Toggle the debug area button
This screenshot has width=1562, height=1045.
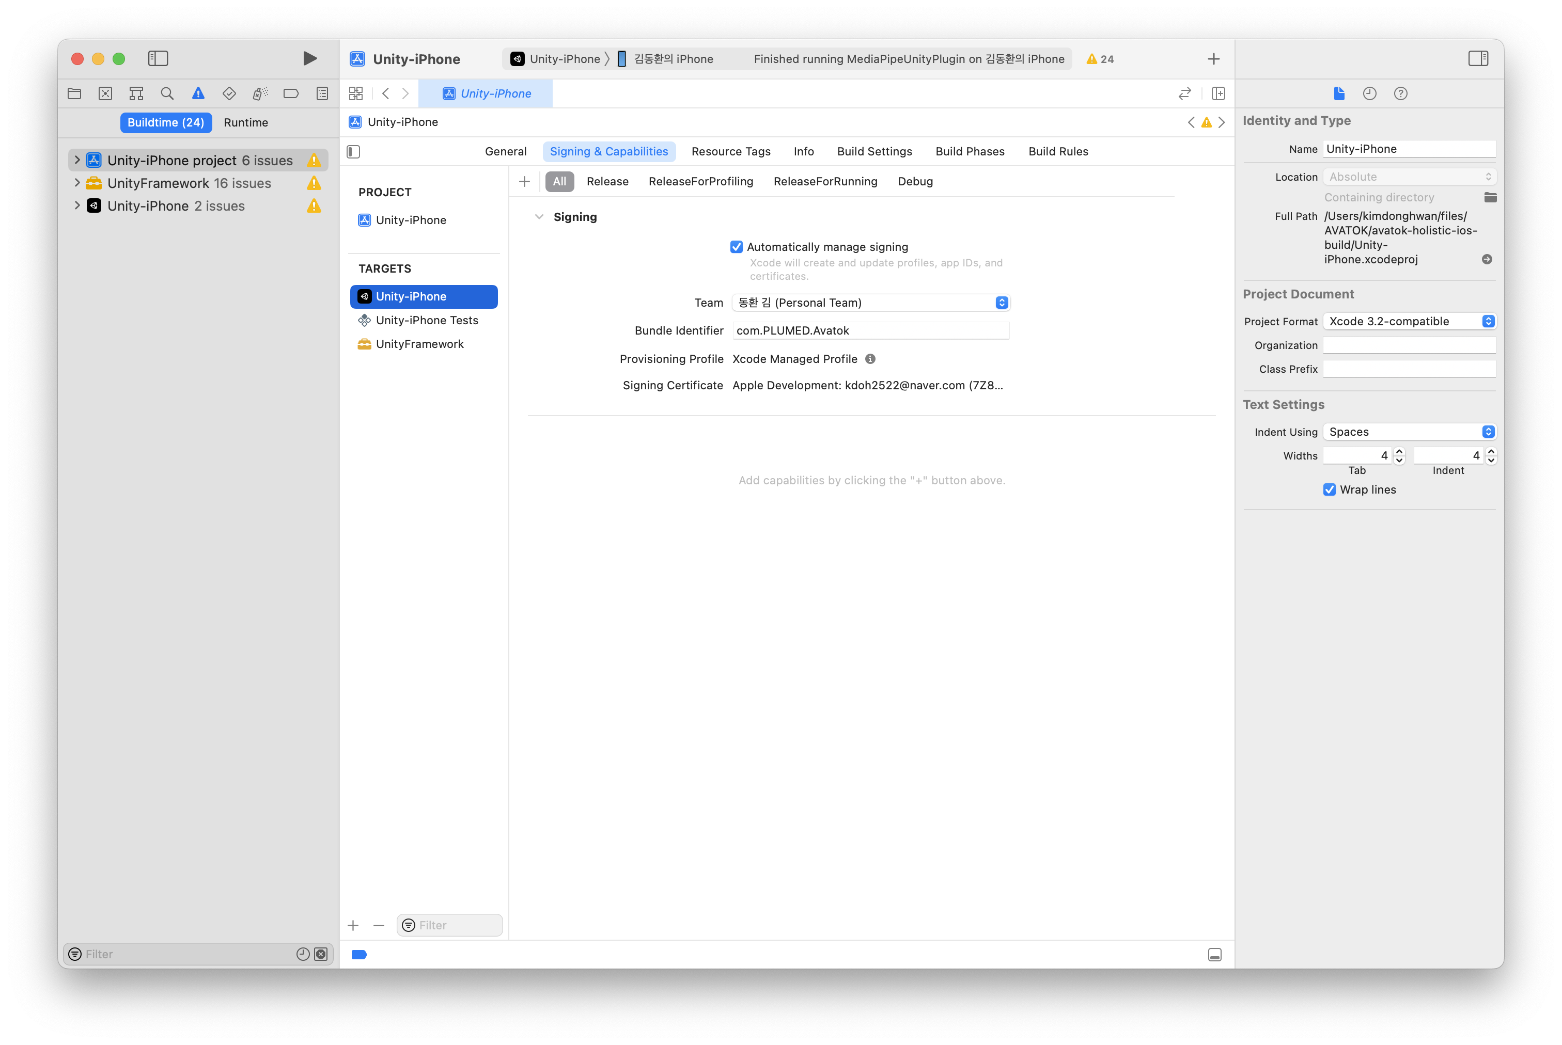point(1215,954)
